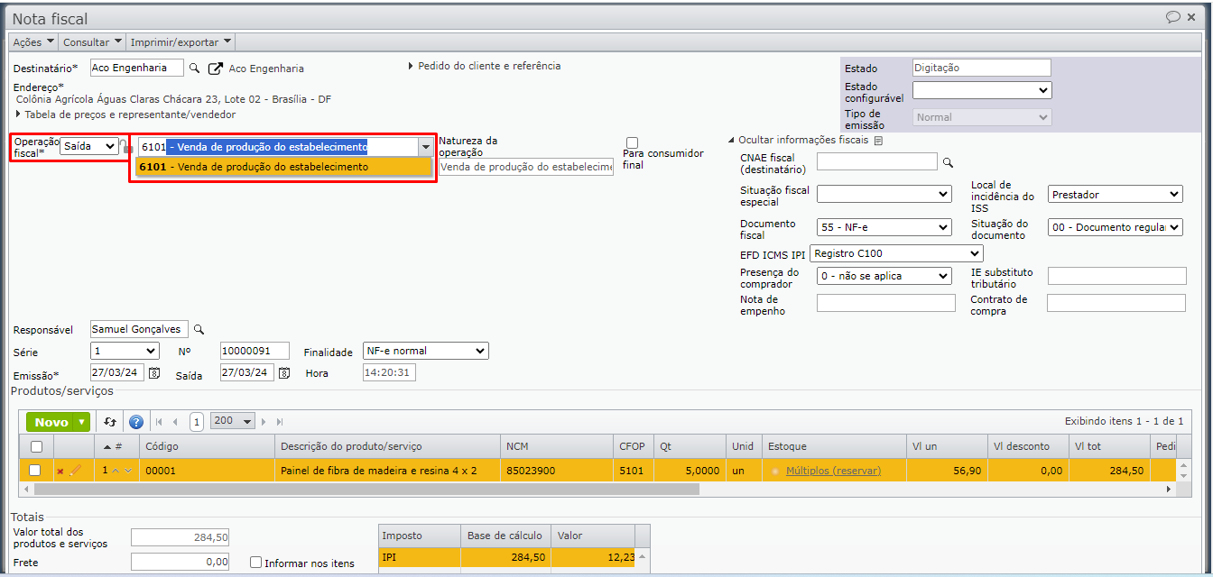Click the IE substituto tributário field
The height and width of the screenshot is (577, 1213).
tap(1117, 276)
